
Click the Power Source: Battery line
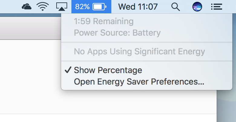pyautogui.click(x=117, y=33)
